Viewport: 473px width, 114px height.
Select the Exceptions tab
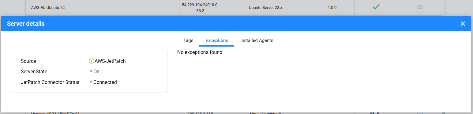click(217, 40)
